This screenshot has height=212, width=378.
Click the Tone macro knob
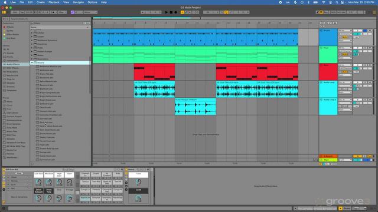138,181
